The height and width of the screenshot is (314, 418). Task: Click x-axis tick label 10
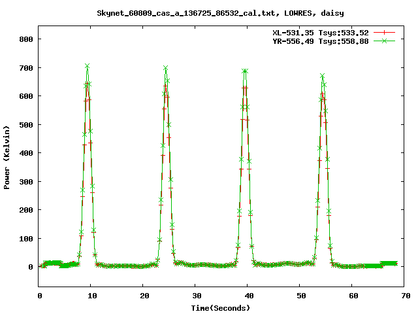coord(92,296)
